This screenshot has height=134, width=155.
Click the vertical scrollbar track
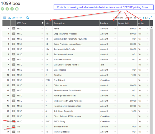[151, 82]
